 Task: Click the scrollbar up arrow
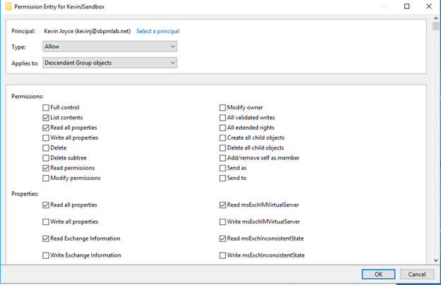(436, 18)
